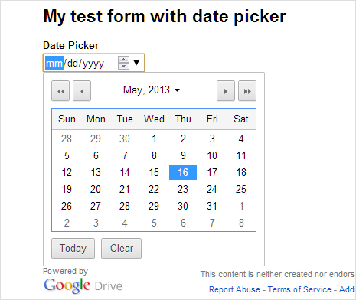356x300 pixels.
Task: Select the highlighted mm month field
Action: click(54, 63)
